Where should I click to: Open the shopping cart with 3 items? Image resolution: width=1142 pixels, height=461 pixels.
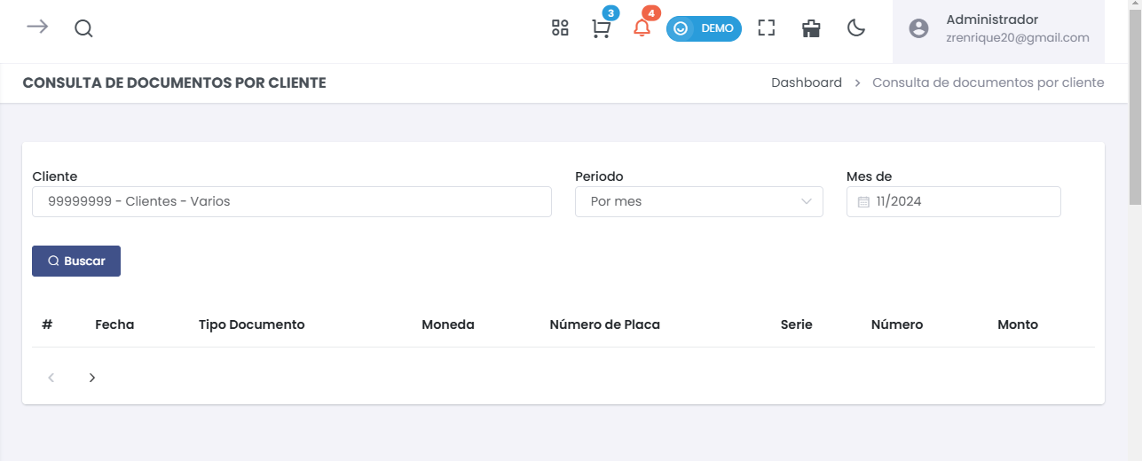tap(601, 28)
